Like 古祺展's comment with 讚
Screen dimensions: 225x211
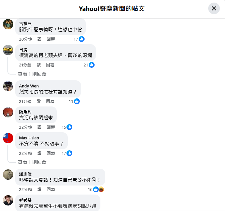pyautogui.click(x=39, y=39)
